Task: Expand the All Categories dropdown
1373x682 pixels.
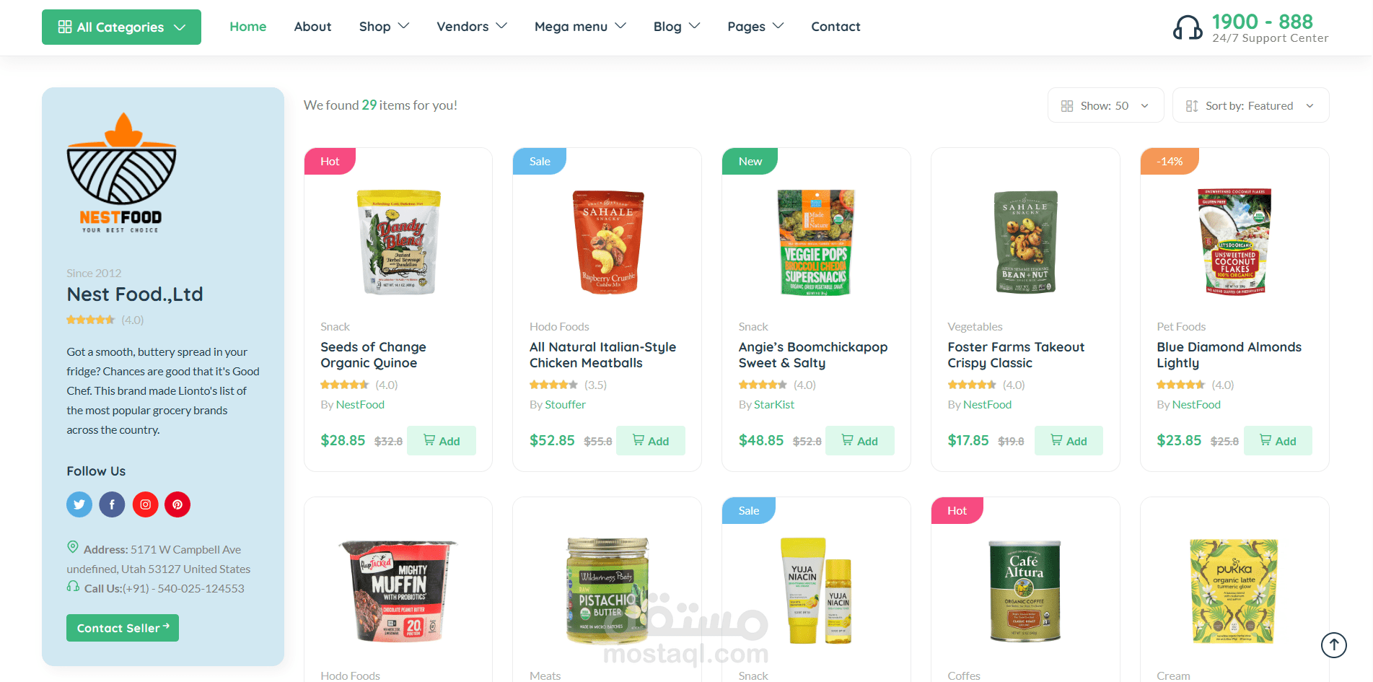Action: click(121, 27)
